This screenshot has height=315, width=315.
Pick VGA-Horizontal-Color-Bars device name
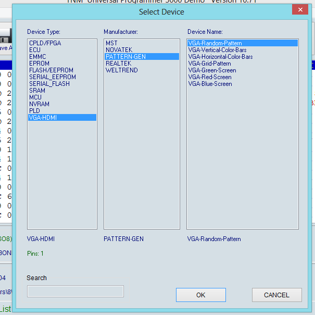point(243,57)
